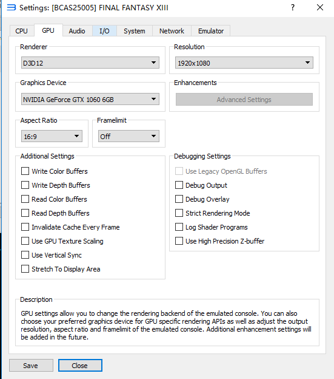Click the 'Enhancements' group label

tap(195, 83)
